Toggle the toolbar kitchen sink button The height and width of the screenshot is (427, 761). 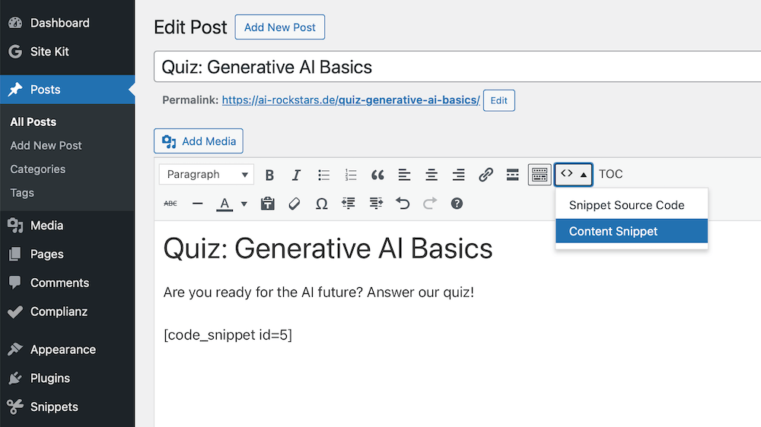tap(540, 175)
